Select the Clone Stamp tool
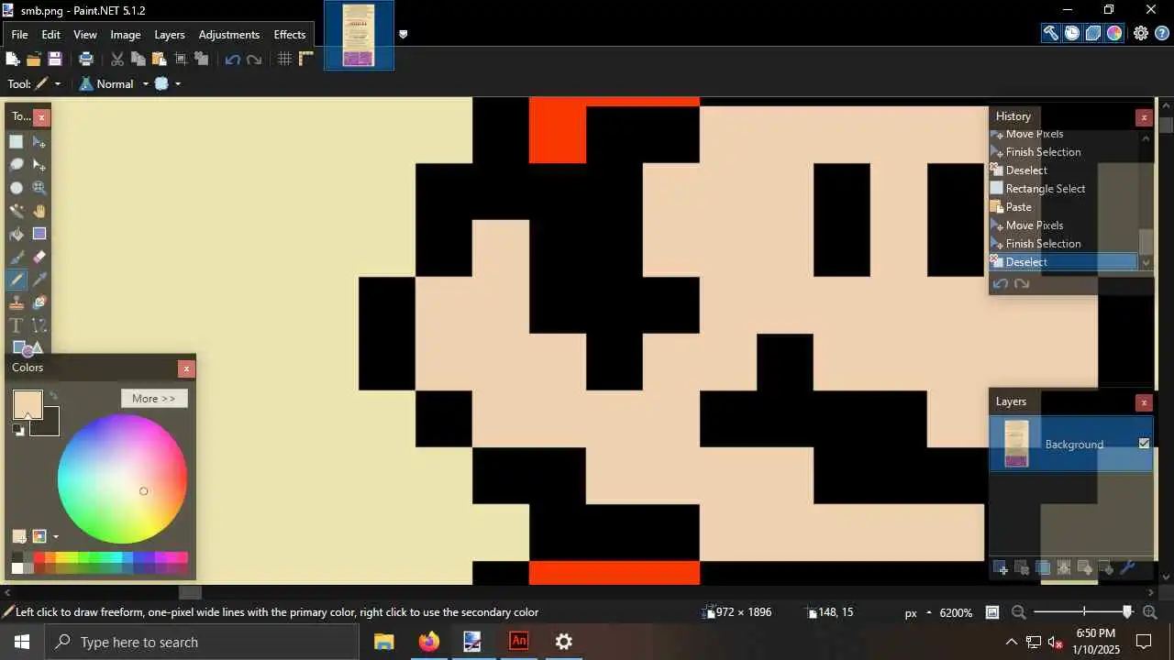 [17, 302]
